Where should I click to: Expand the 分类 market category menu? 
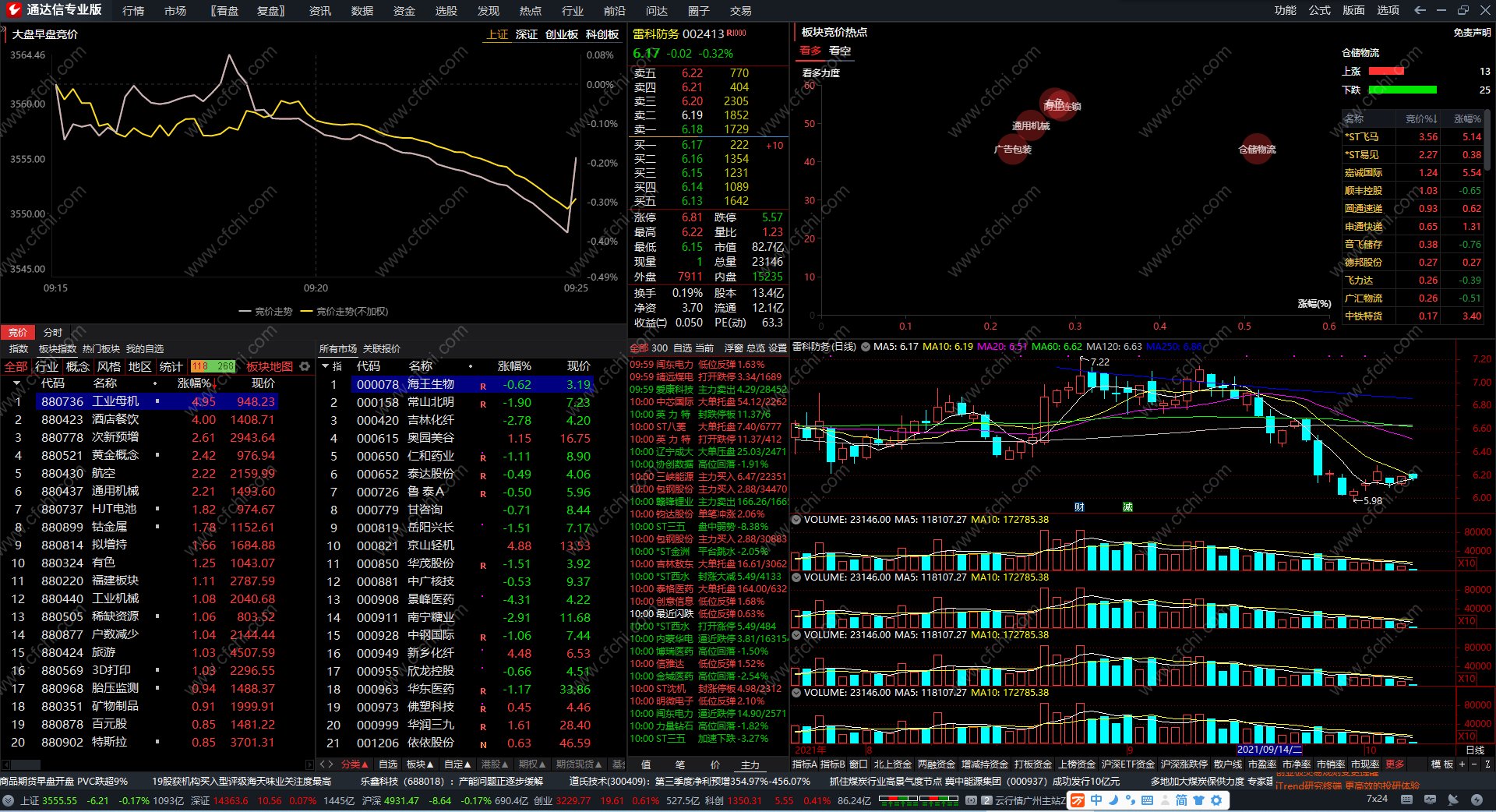click(355, 764)
